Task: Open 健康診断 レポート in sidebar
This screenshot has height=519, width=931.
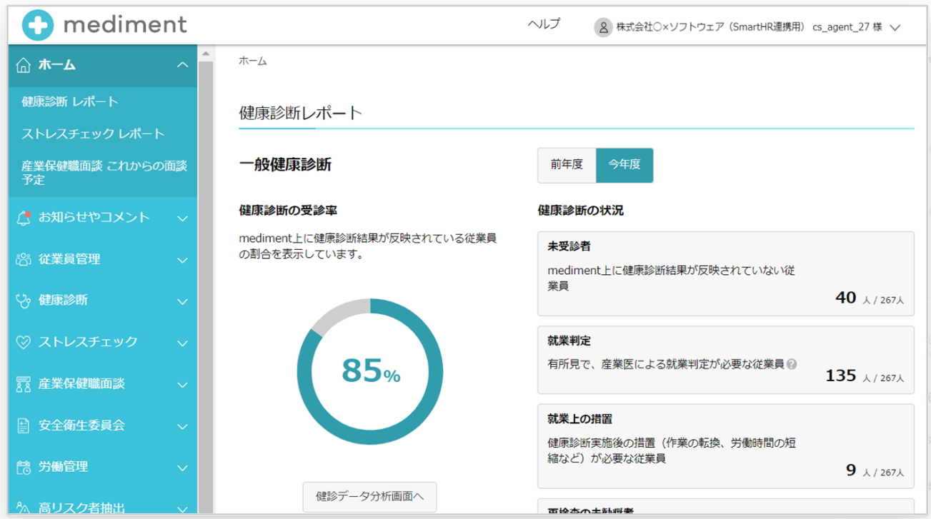Action: (x=70, y=101)
